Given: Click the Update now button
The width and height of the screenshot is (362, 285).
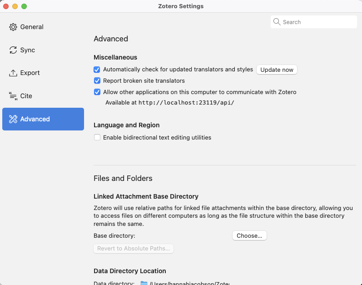Looking at the screenshot, I should tap(277, 70).
